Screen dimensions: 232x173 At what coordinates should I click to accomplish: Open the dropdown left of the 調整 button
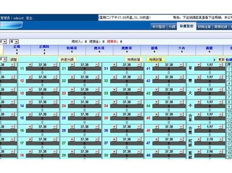coord(3,59)
